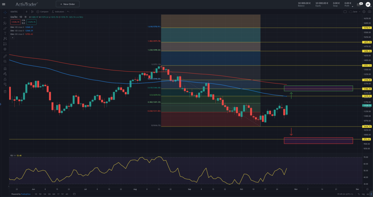Toggle lock all drawing tools
Viewport: 373px width, 197px height.
[5, 79]
